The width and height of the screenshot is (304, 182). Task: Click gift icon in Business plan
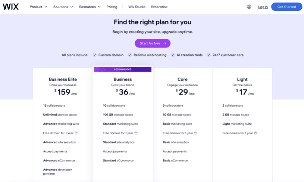pyautogui.click(x=136, y=133)
